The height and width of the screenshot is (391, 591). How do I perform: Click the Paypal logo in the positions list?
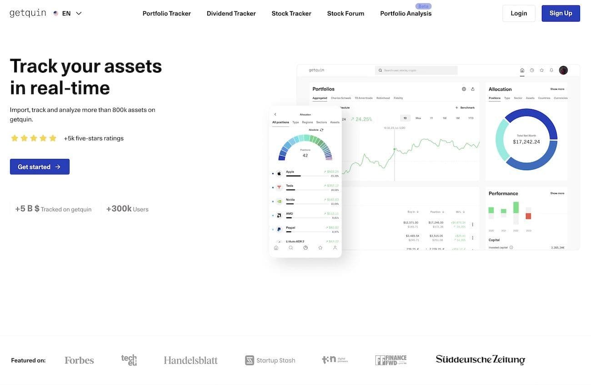click(x=279, y=229)
